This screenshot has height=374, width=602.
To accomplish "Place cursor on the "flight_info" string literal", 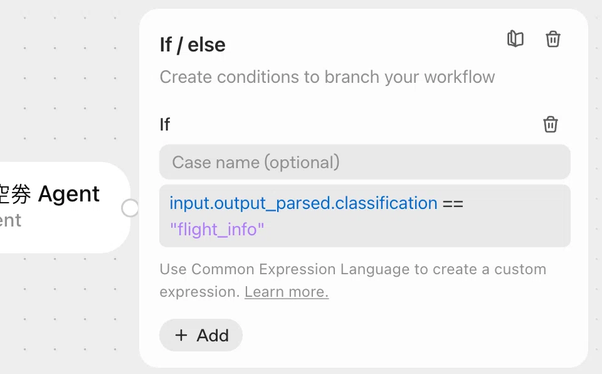I will 217,230.
